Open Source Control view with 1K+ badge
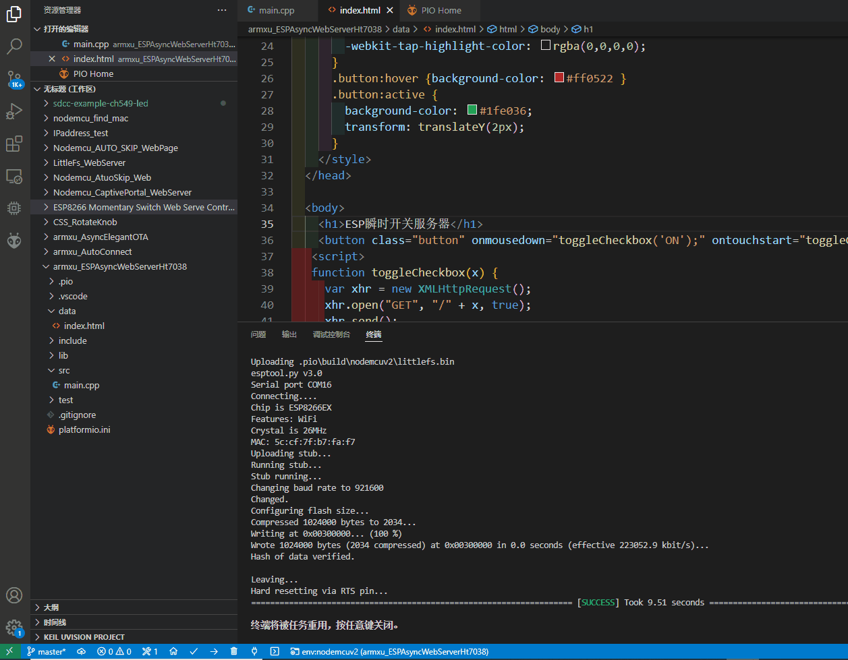848x660 pixels. pyautogui.click(x=14, y=79)
